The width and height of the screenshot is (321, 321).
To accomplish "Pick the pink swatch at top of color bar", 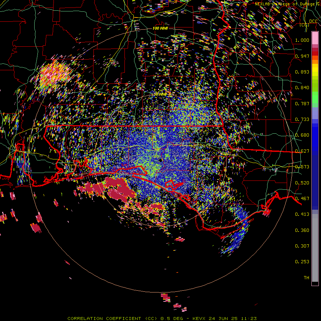I will [315, 38].
